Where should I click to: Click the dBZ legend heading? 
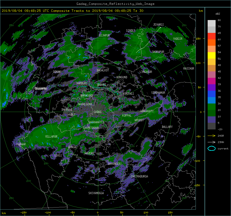coord(218,14)
